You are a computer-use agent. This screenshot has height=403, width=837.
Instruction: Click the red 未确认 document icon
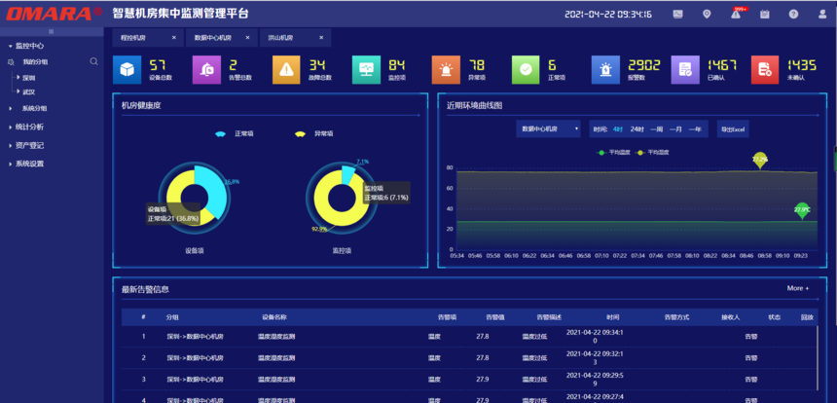(x=765, y=69)
